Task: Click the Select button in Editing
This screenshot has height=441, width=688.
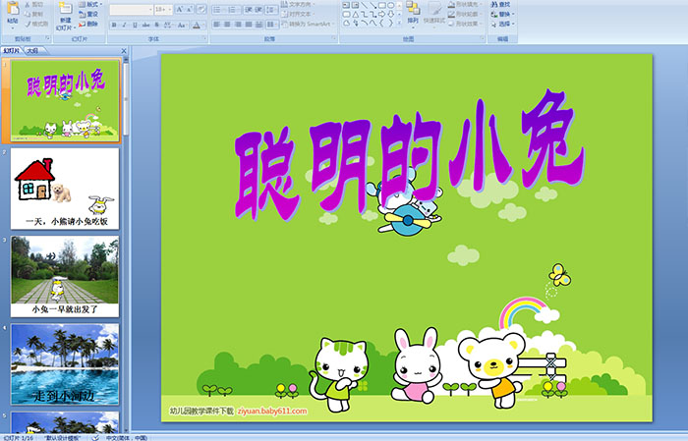Action: click(503, 25)
